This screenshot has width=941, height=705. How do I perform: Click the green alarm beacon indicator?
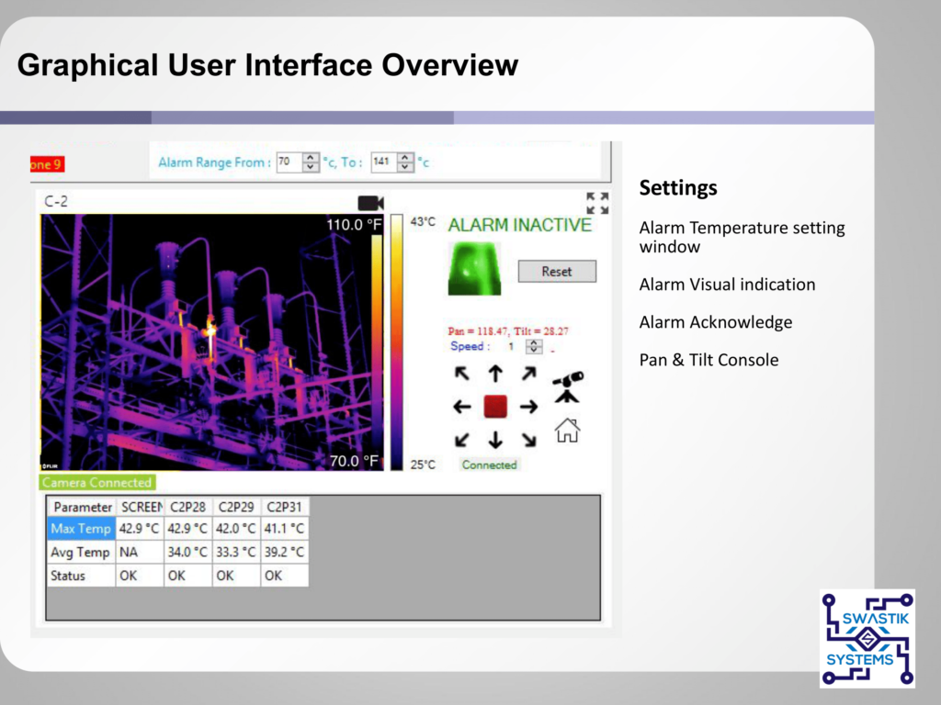474,269
